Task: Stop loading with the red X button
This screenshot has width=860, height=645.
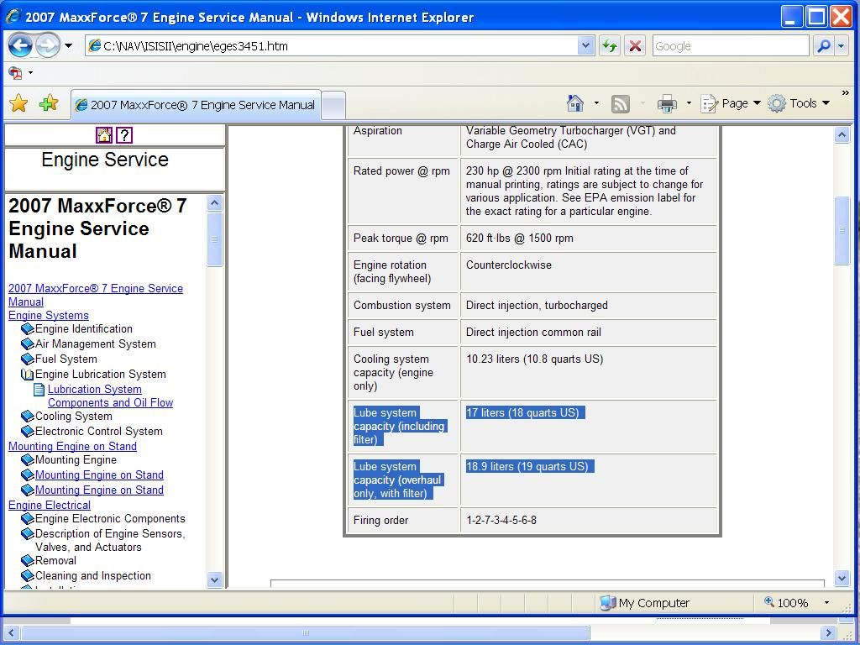Action: pos(635,46)
